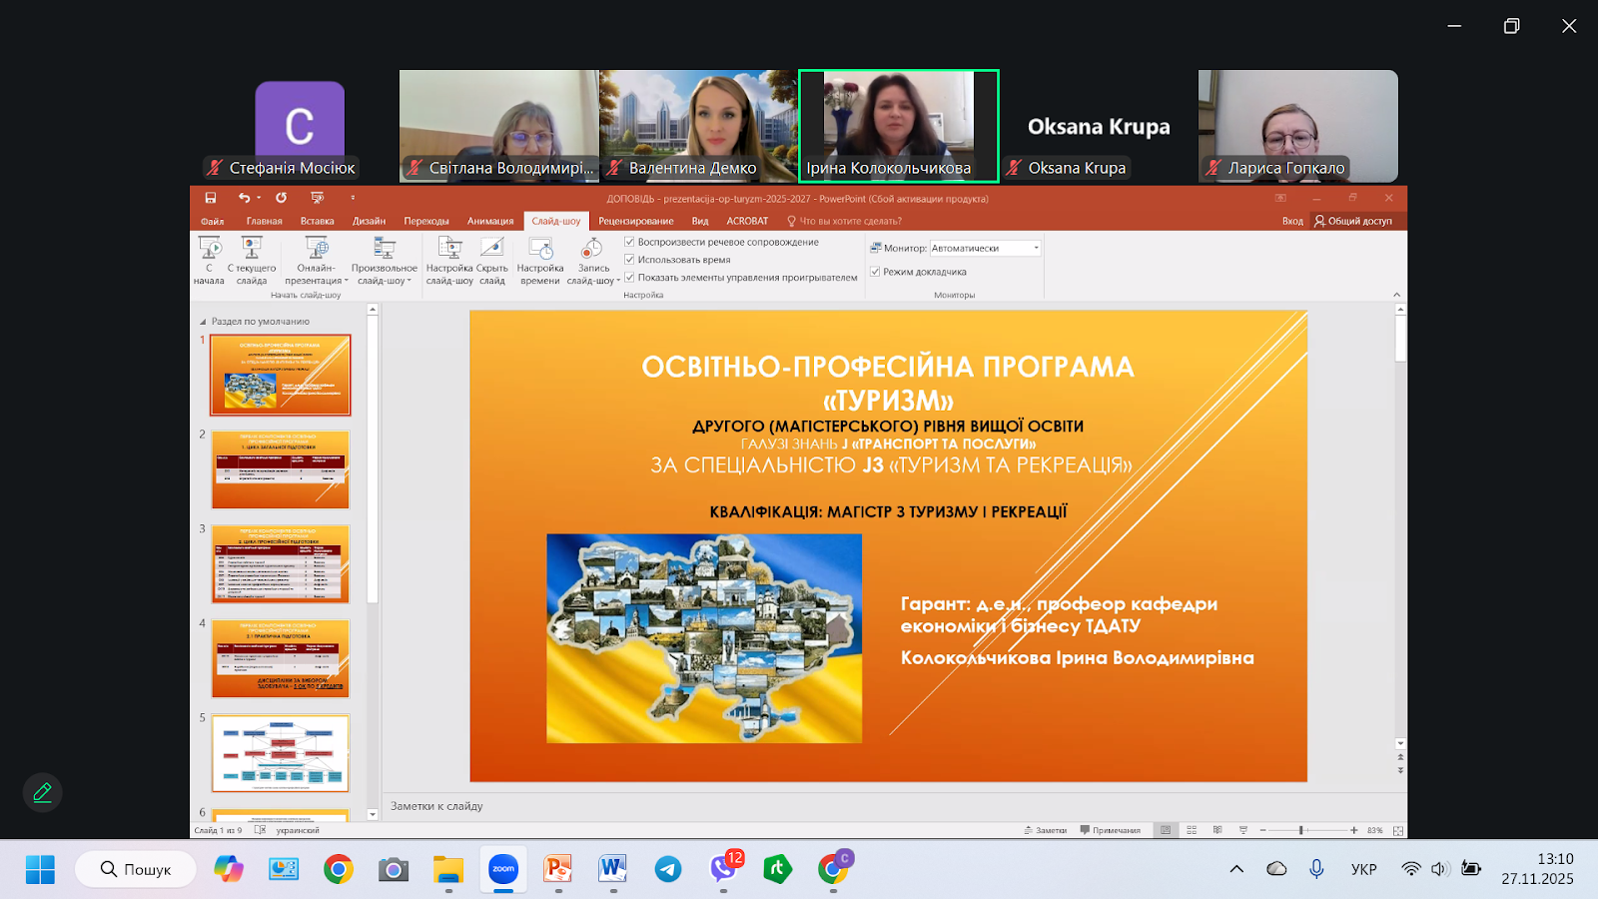Open the Вставка ribbon tab

[317, 221]
